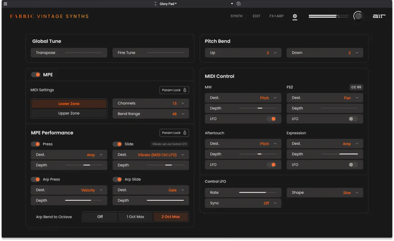Screen dimensions: 394x241
Task: Open settings gear icon page
Action: (295, 16)
